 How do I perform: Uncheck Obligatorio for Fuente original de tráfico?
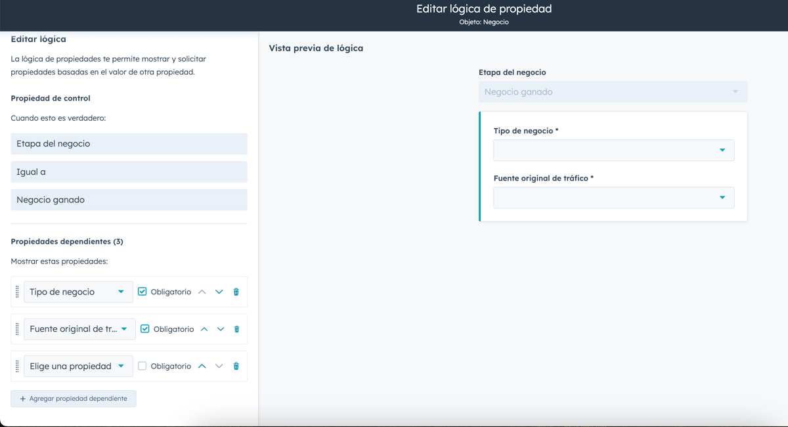click(145, 329)
